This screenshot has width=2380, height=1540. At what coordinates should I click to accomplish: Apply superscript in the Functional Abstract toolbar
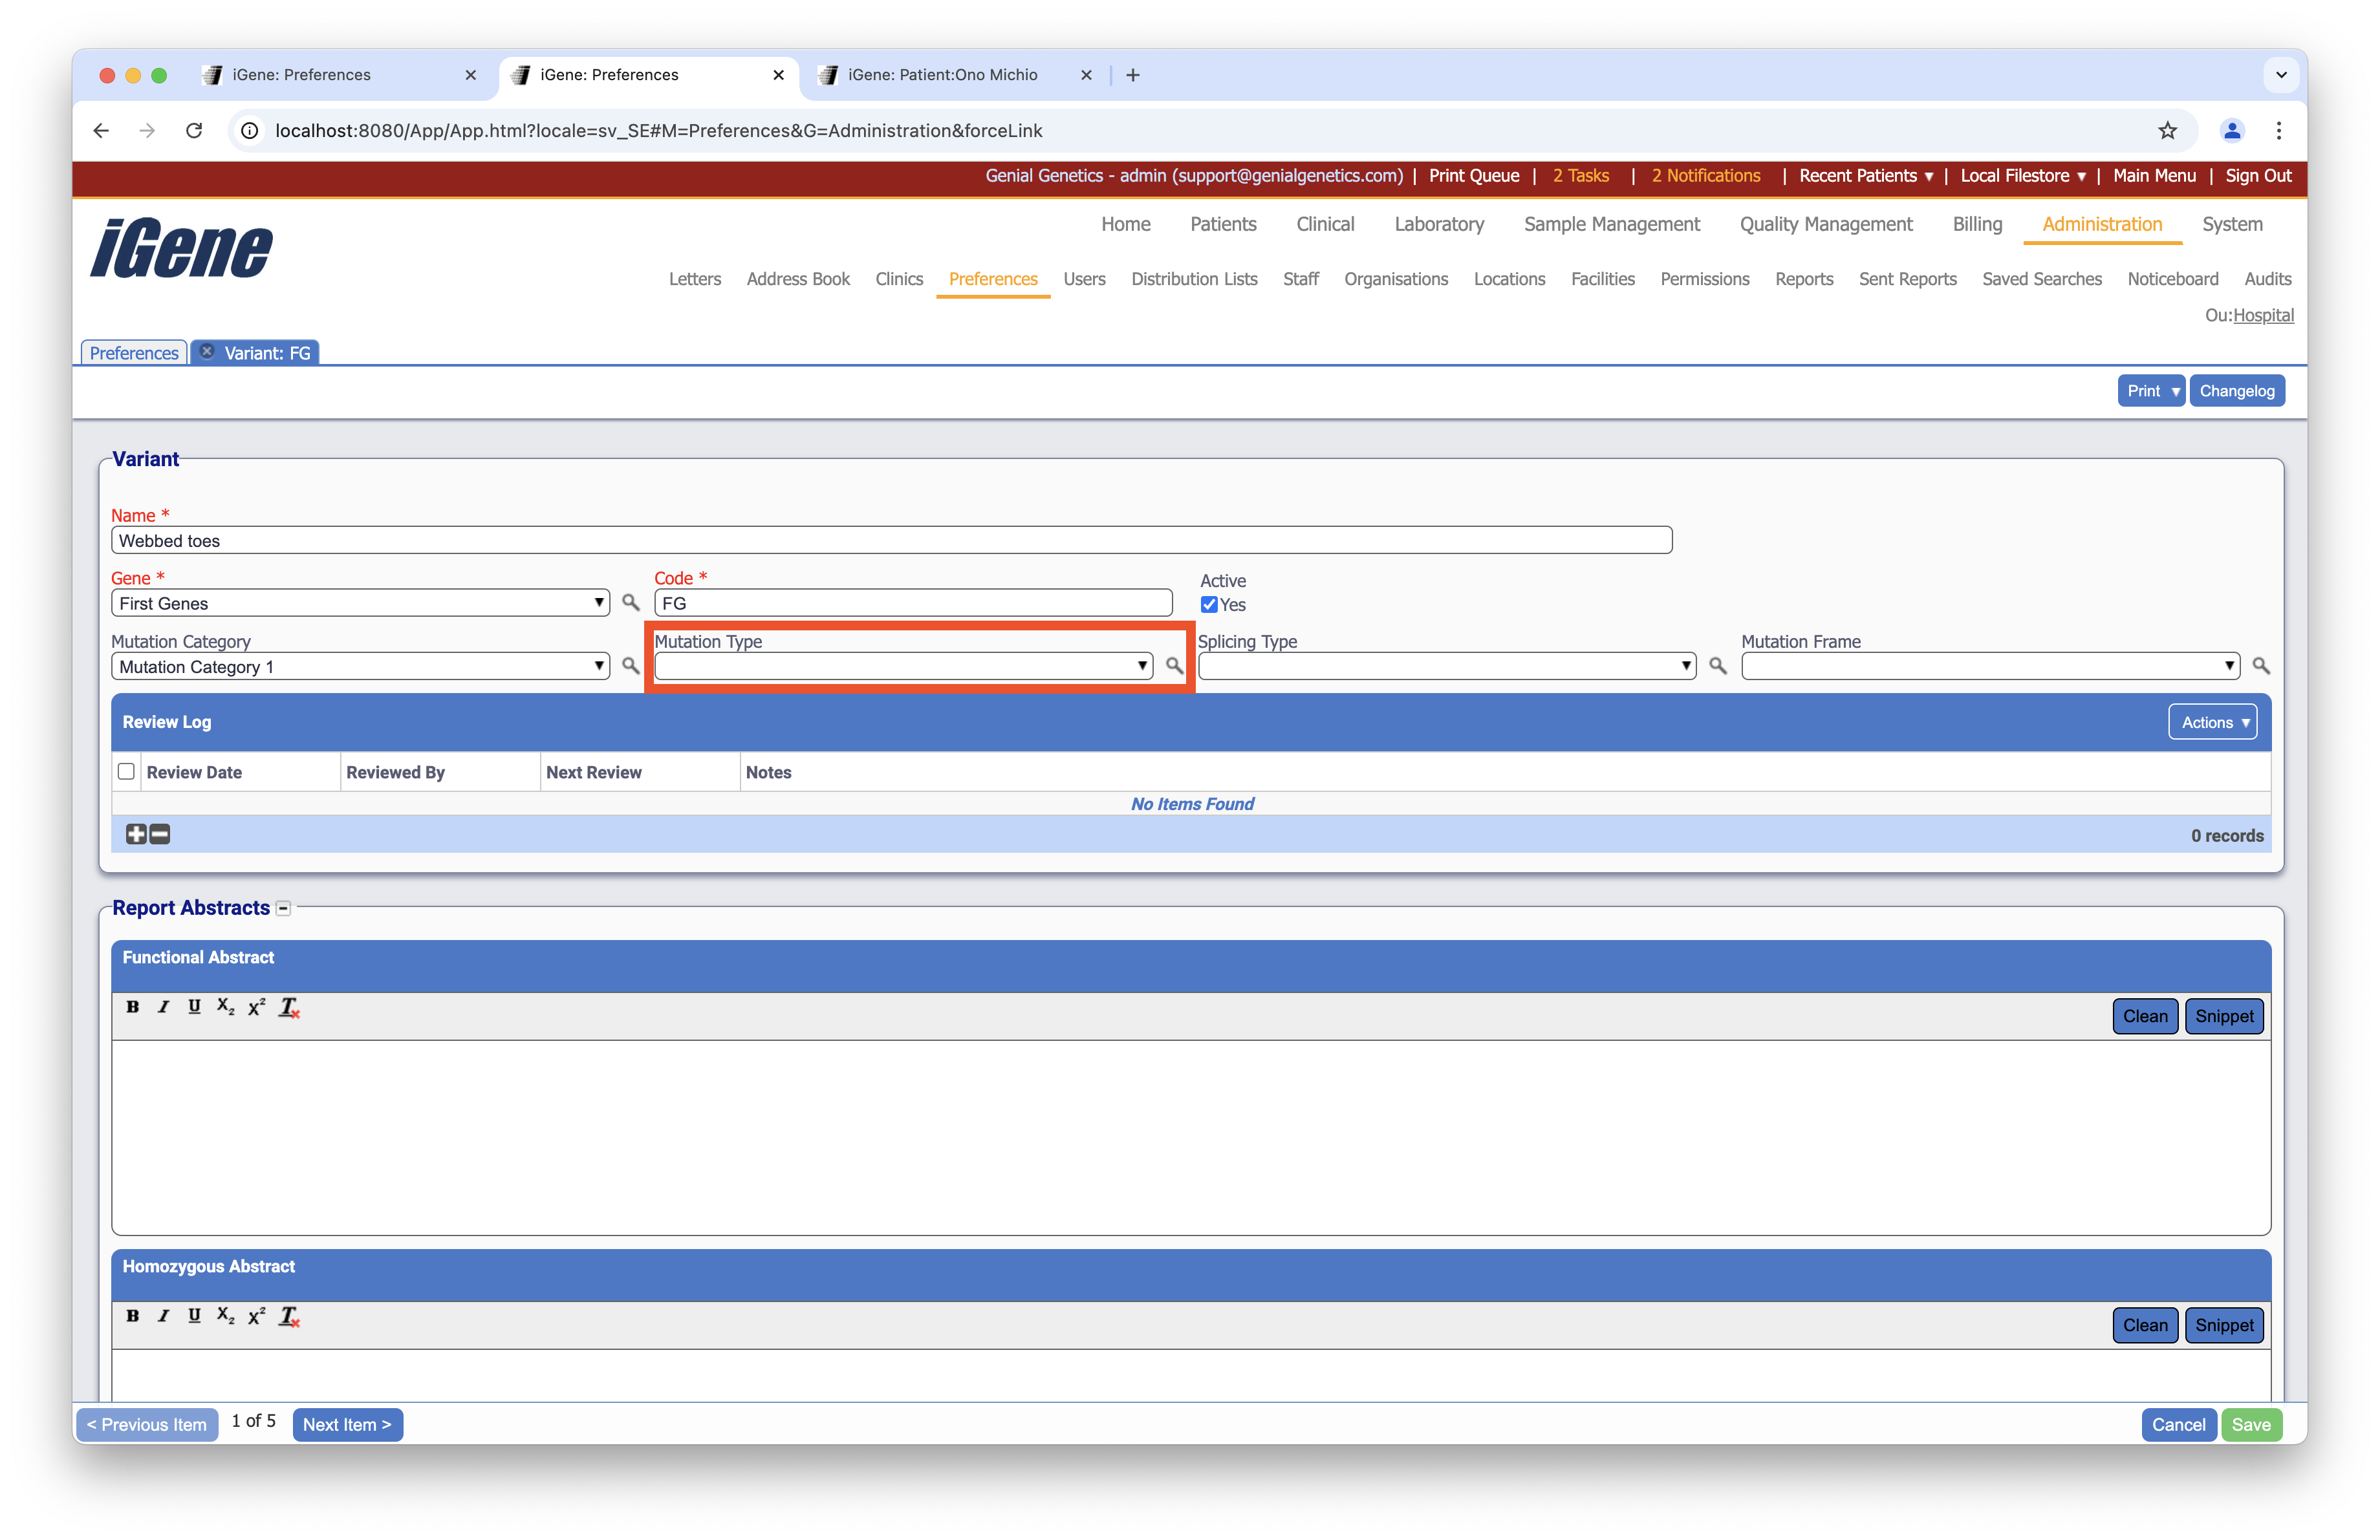257,1007
